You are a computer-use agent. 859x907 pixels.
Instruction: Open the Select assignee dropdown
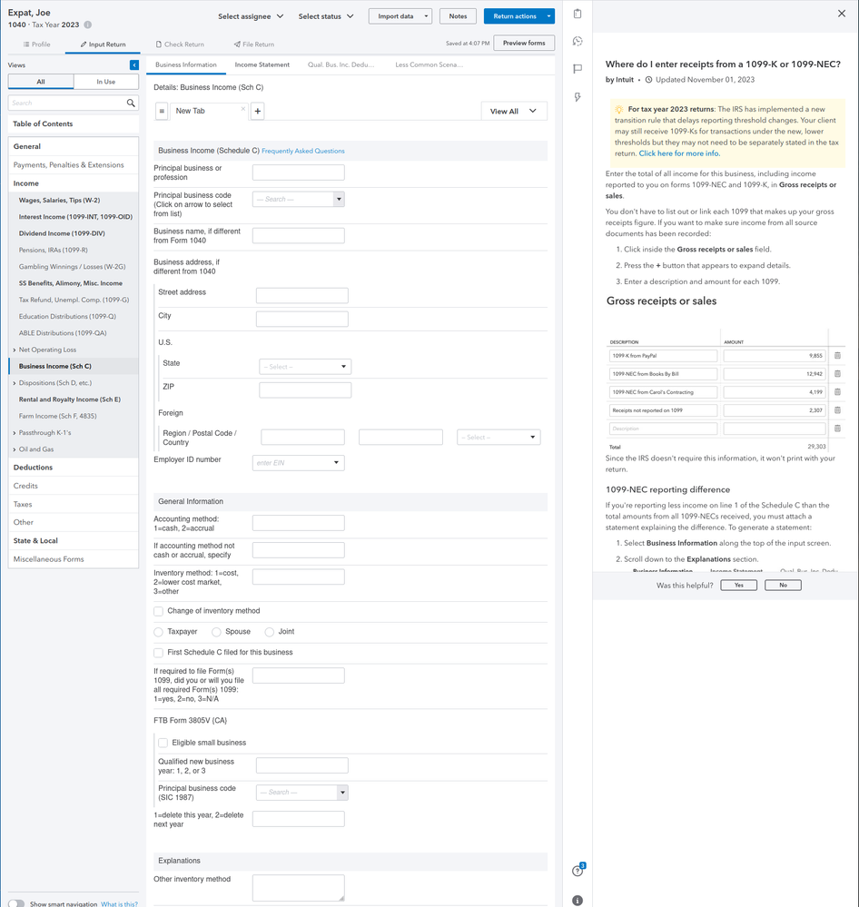251,16
